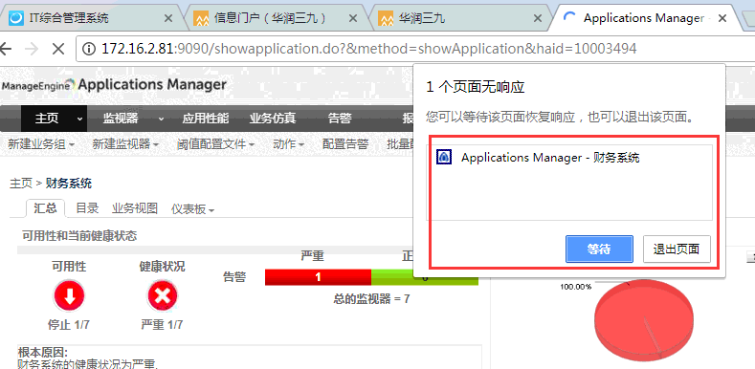The image size is (755, 369).
Task: Open the 监视器 menu
Action: [x=121, y=119]
